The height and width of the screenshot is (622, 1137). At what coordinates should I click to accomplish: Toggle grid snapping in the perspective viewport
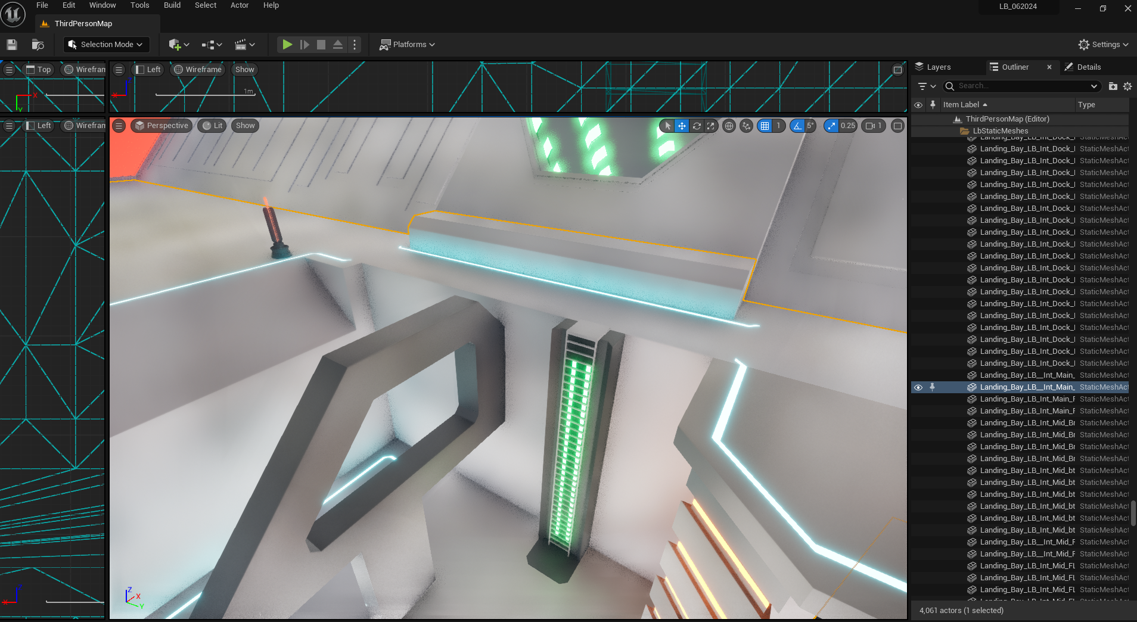coord(765,126)
